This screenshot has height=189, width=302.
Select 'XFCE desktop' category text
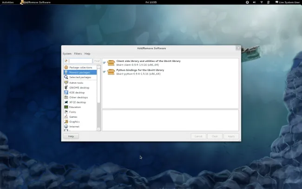click(x=78, y=102)
